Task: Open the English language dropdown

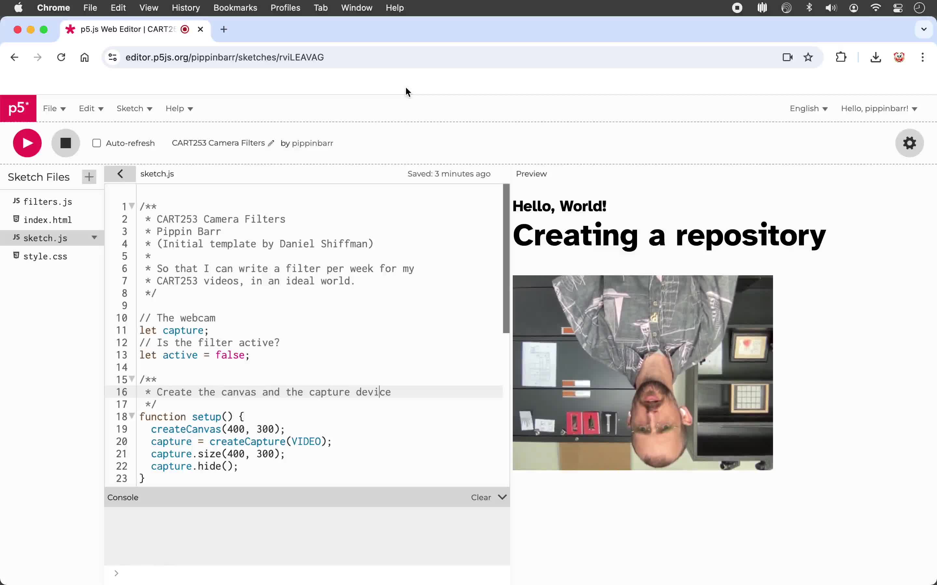Action: point(808,109)
